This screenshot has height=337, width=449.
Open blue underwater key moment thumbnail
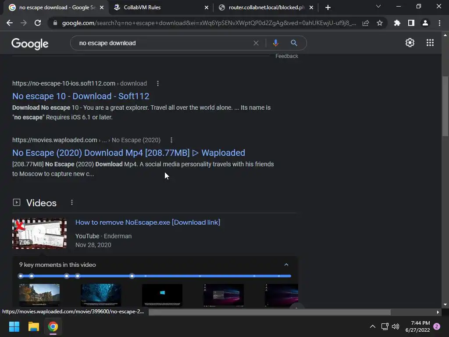pos(101,295)
